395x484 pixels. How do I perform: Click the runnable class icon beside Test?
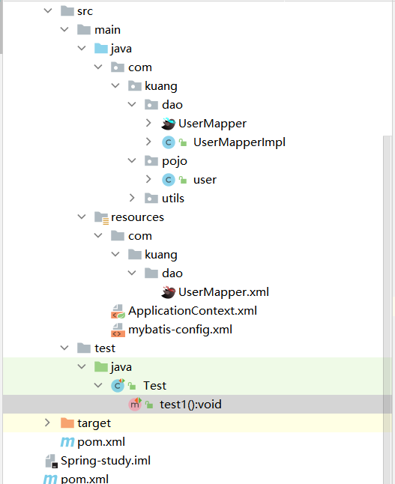118,386
